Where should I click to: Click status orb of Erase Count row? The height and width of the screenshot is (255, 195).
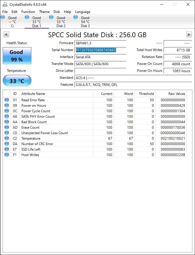tap(7, 127)
